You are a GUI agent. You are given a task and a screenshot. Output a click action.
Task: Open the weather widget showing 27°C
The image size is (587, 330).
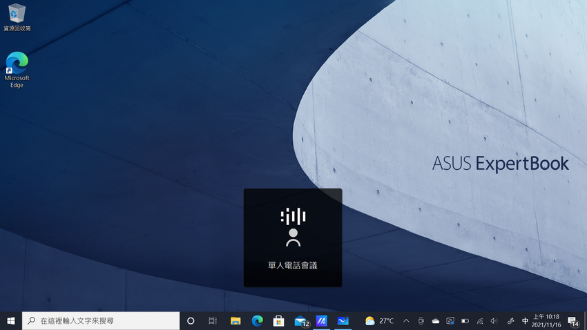[x=379, y=320]
